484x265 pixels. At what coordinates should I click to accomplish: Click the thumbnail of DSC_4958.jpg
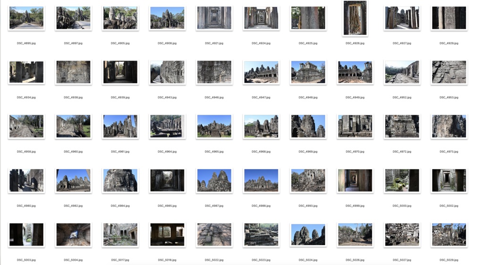click(x=26, y=126)
